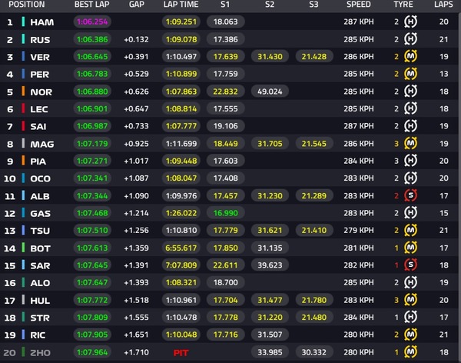This screenshot has height=363, width=461.
Task: Click Verstappen's medium tyre icon
Action: [410, 56]
